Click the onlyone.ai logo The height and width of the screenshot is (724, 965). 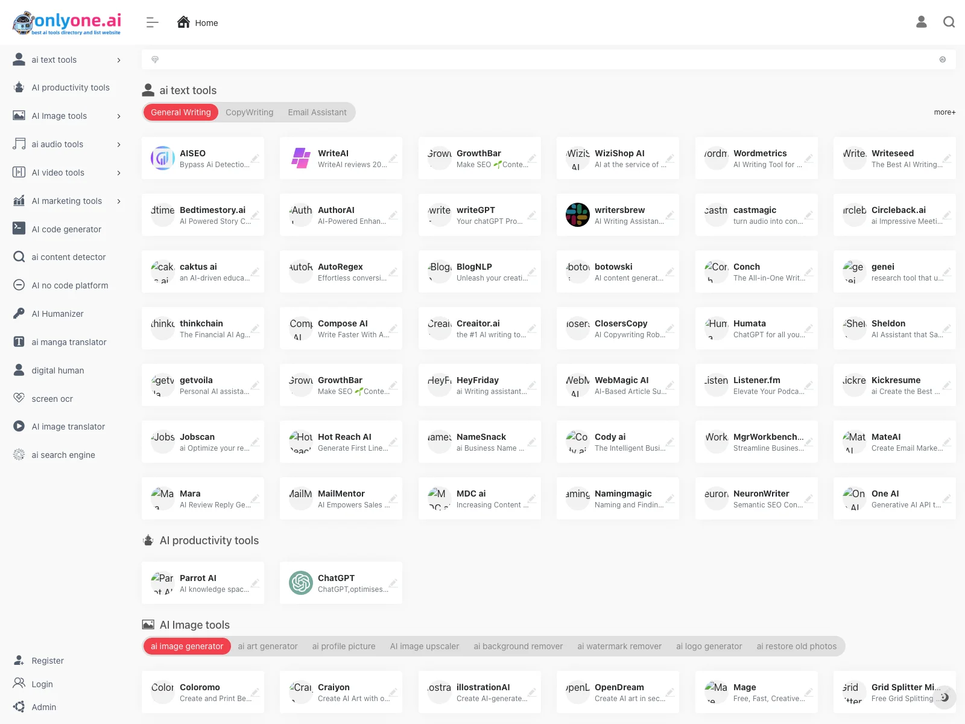click(x=67, y=23)
